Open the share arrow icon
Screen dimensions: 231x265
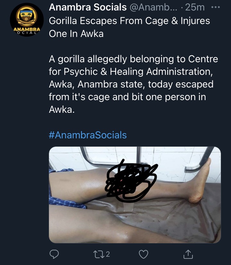coord(188,254)
